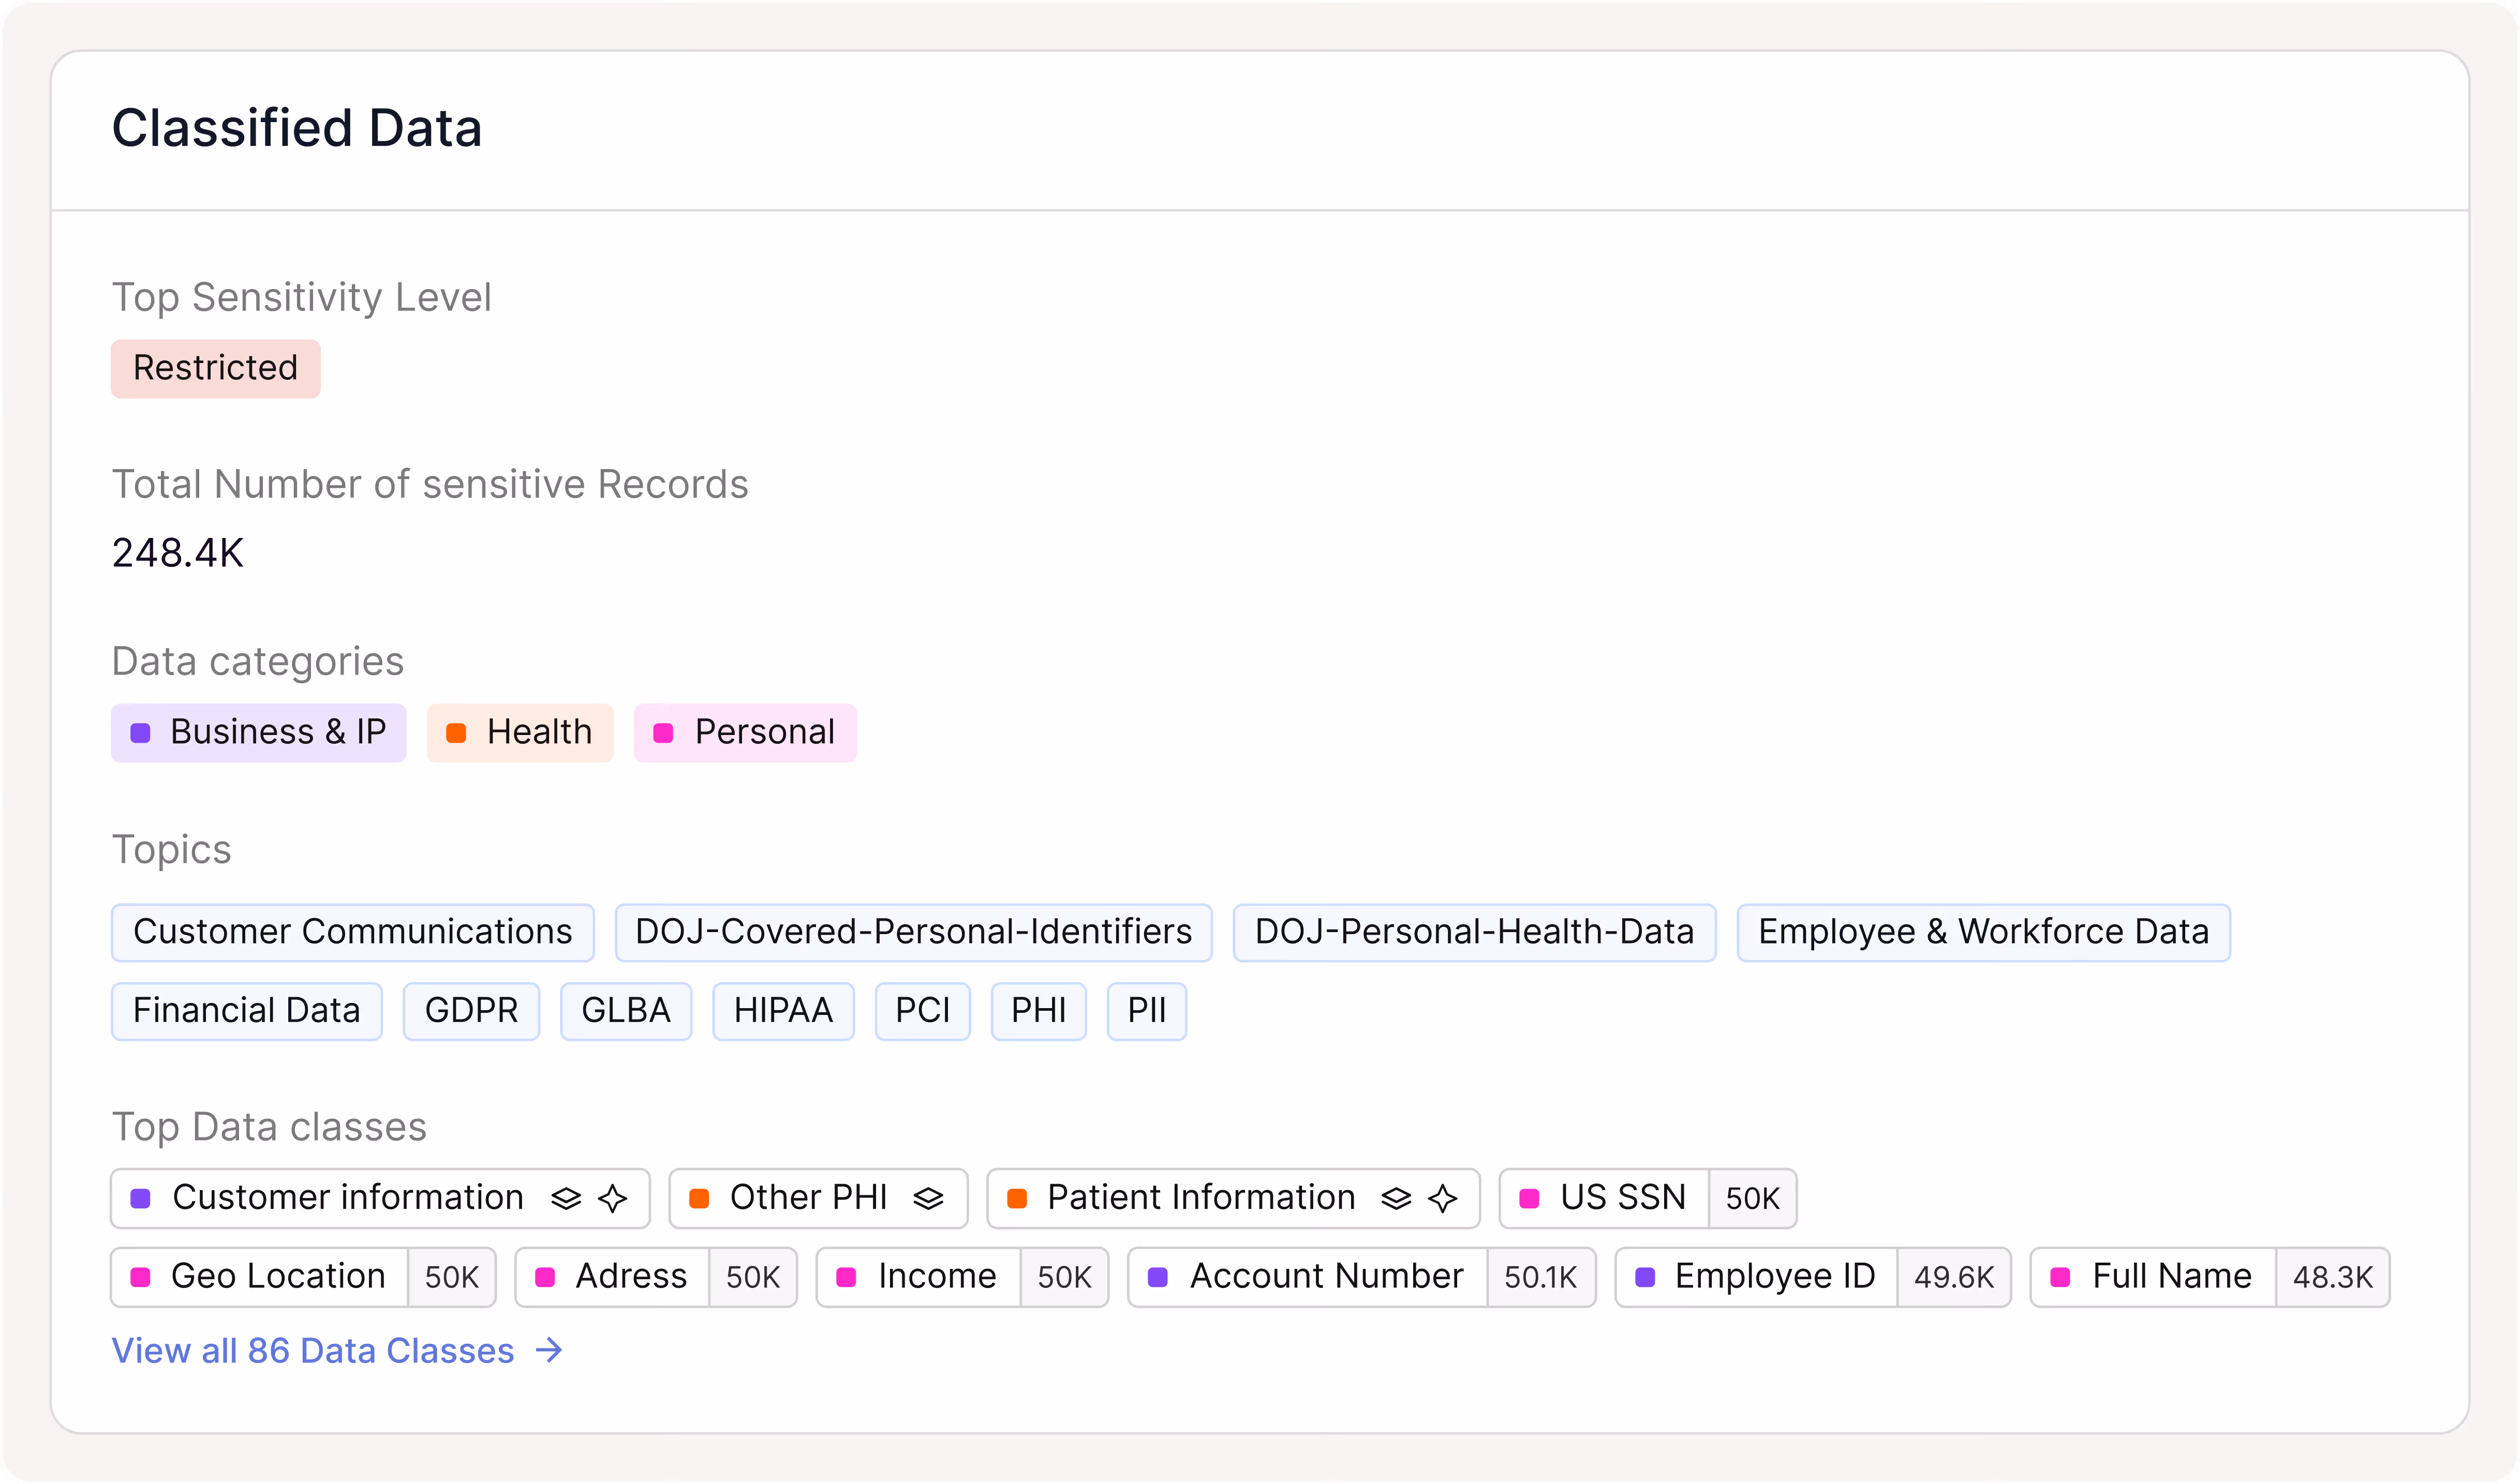This screenshot has height=1484, width=2520.
Task: Click layers icon on Other PHI chip
Action: point(928,1198)
